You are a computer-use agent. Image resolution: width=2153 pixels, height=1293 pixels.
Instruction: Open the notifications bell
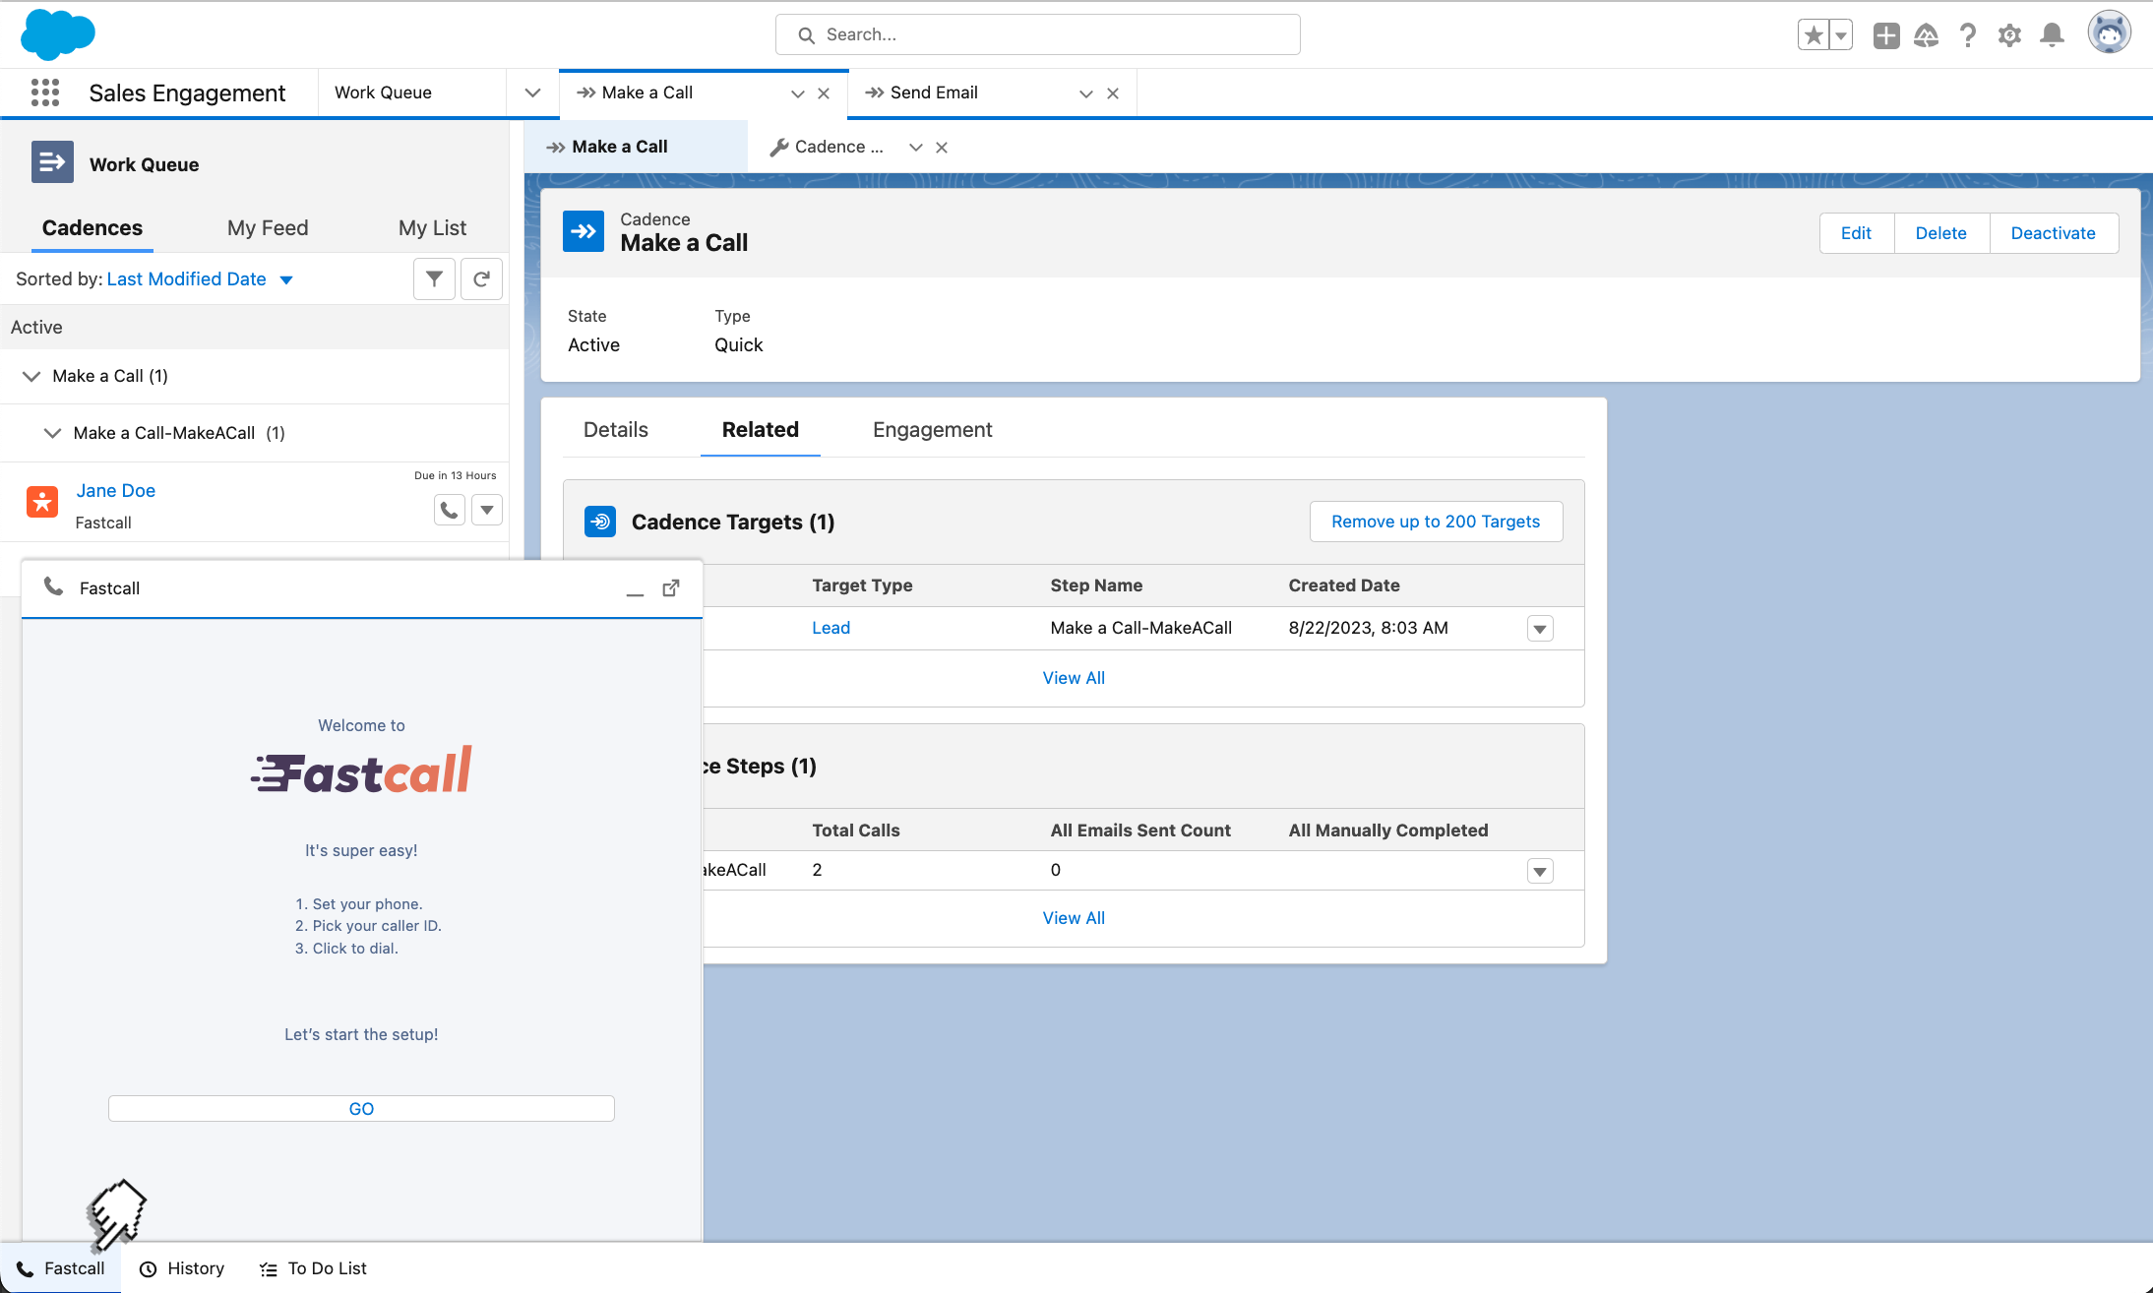[2052, 35]
